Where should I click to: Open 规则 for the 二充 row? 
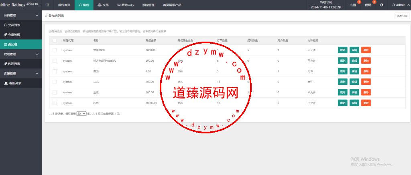[343, 82]
